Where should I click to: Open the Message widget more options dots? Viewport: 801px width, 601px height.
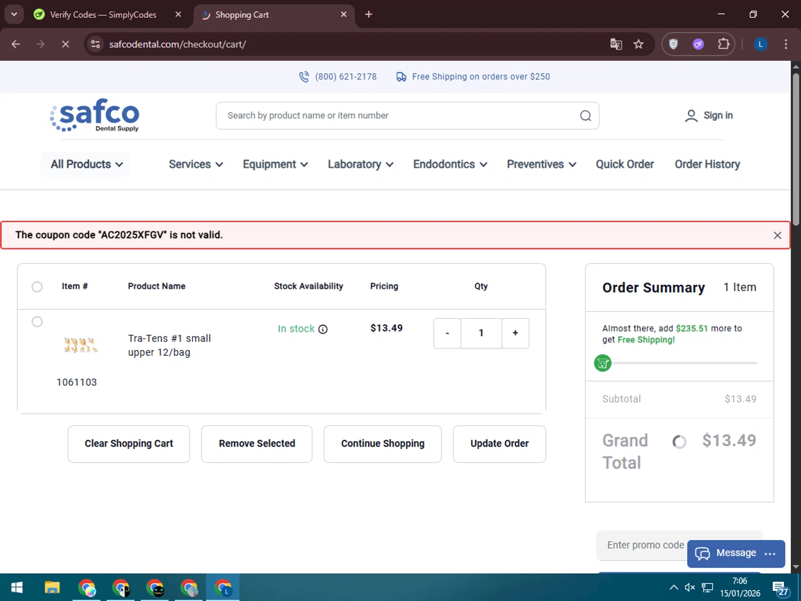tap(769, 554)
